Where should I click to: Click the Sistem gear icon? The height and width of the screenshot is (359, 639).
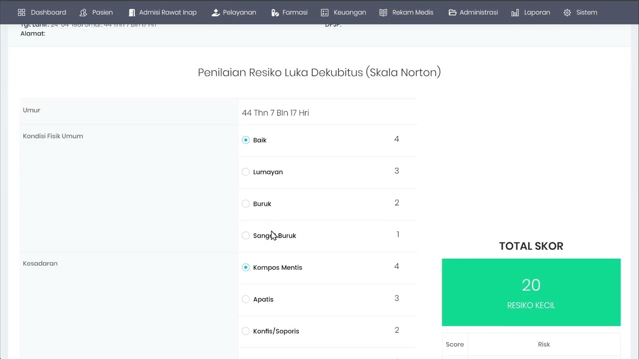pos(567,12)
